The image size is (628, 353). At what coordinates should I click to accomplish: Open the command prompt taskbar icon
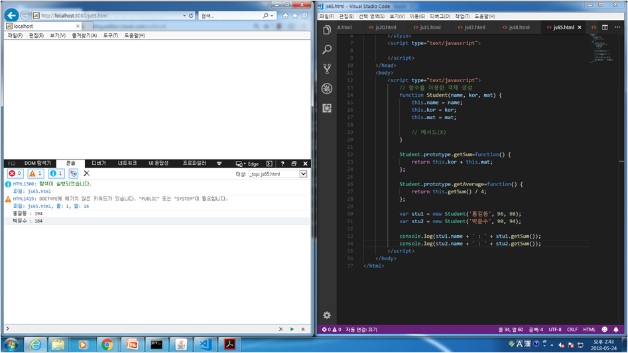pyautogui.click(x=157, y=344)
